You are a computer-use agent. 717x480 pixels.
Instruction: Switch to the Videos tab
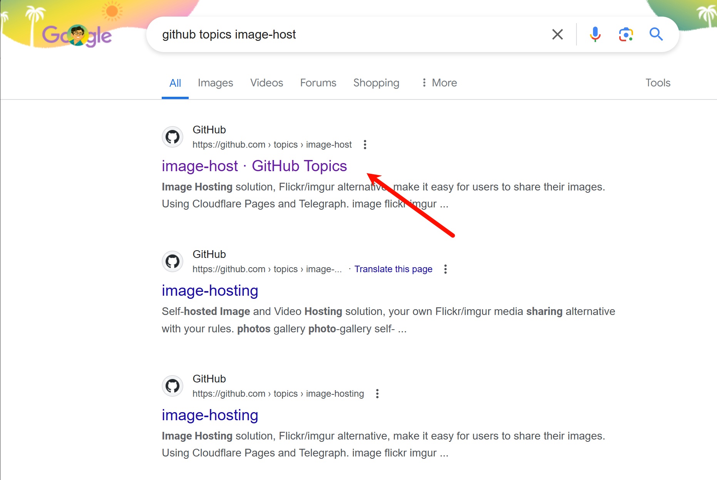coord(266,83)
